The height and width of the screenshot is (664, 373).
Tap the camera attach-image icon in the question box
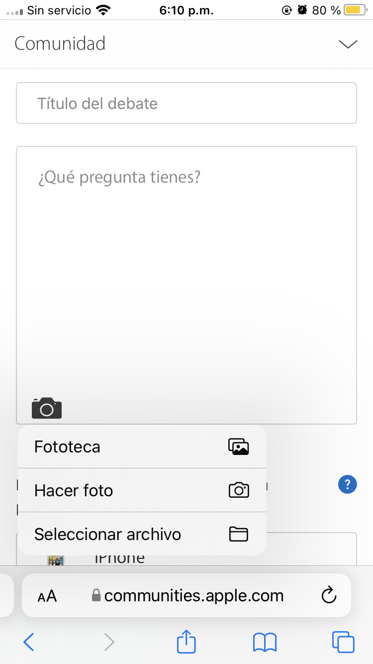47,408
